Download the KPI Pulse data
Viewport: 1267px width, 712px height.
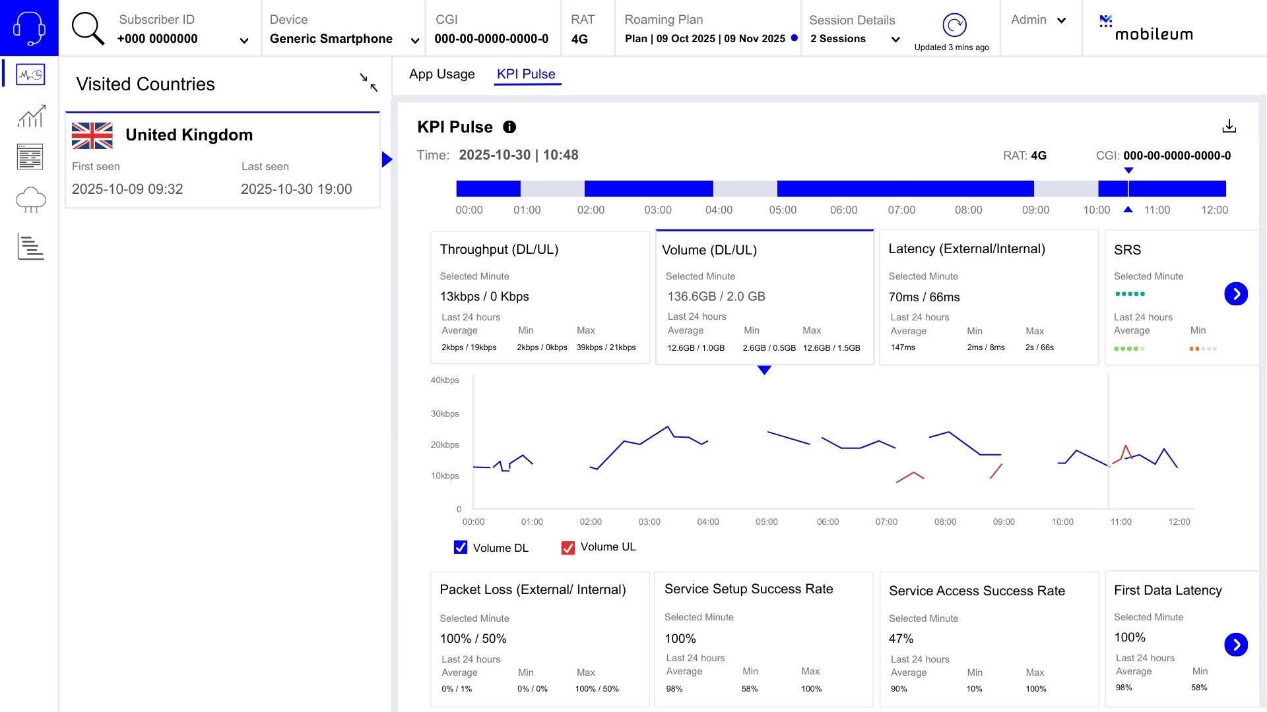(1229, 126)
